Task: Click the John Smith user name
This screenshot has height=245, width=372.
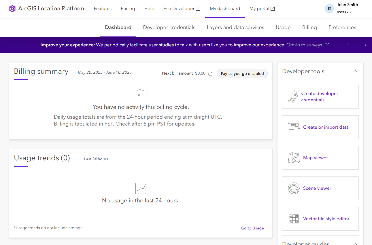Action: (348, 5)
